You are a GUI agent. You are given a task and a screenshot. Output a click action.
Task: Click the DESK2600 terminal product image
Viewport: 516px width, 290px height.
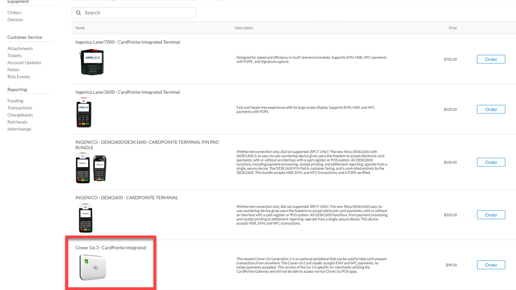pyautogui.click(x=86, y=217)
